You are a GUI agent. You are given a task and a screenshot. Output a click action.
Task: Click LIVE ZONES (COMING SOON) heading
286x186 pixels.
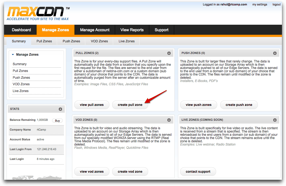pos(202,120)
